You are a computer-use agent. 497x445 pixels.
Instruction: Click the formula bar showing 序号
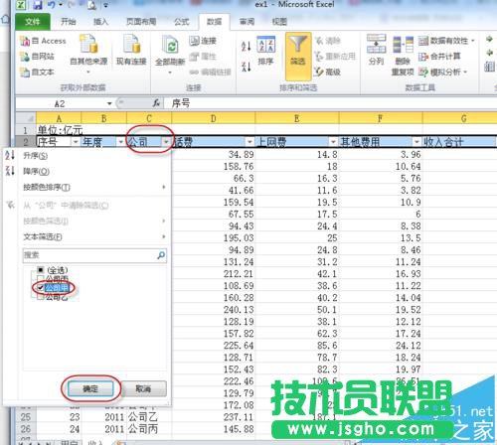pyautogui.click(x=330, y=103)
